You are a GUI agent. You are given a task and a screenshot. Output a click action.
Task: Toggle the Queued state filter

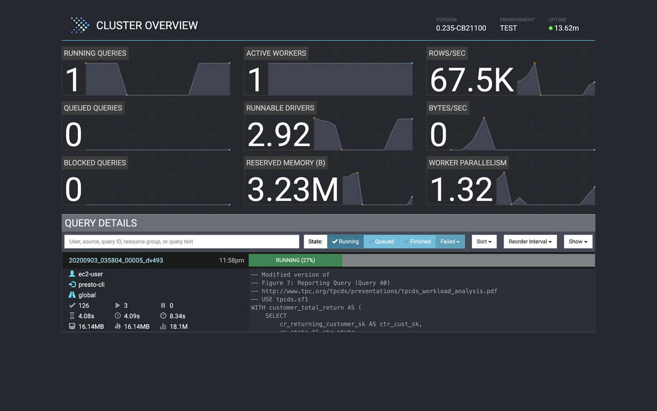(x=381, y=241)
